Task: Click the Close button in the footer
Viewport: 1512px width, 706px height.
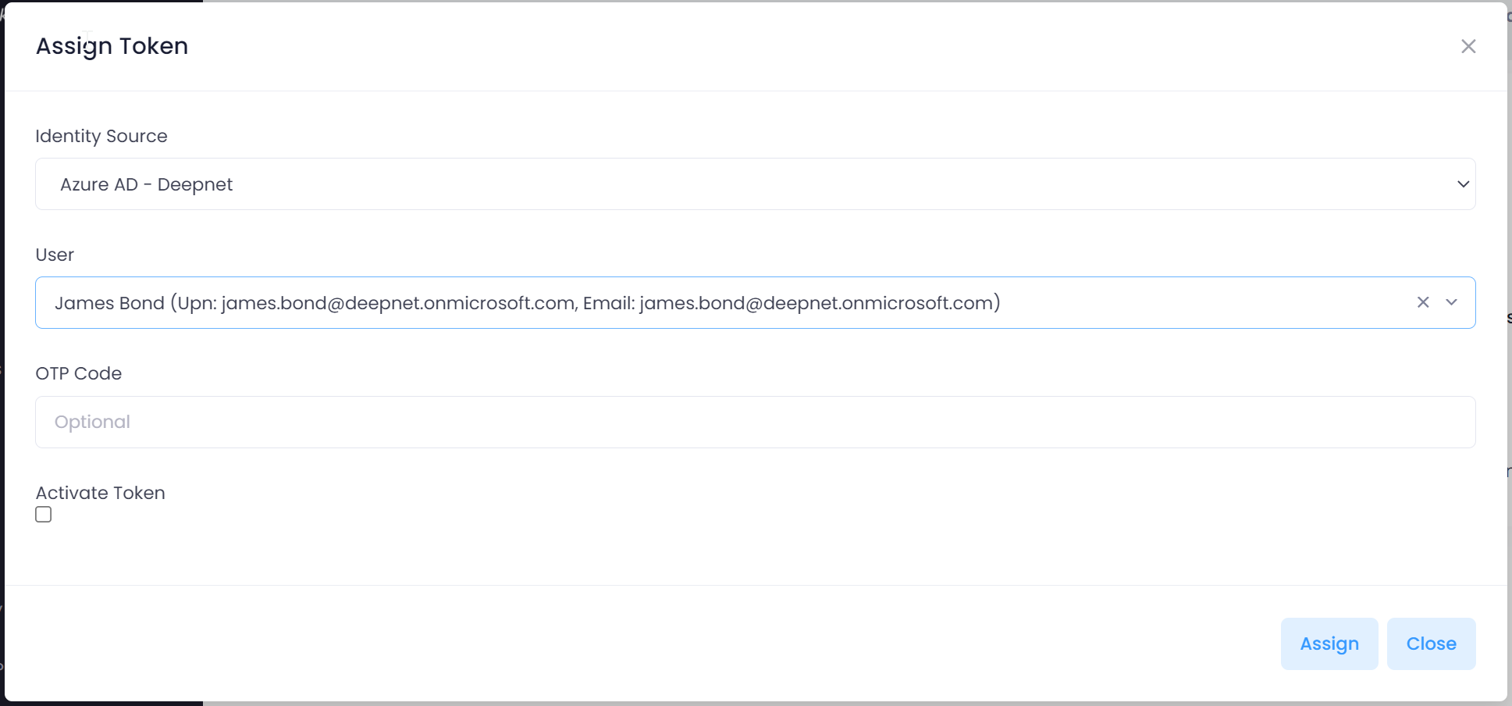Action: pyautogui.click(x=1430, y=644)
